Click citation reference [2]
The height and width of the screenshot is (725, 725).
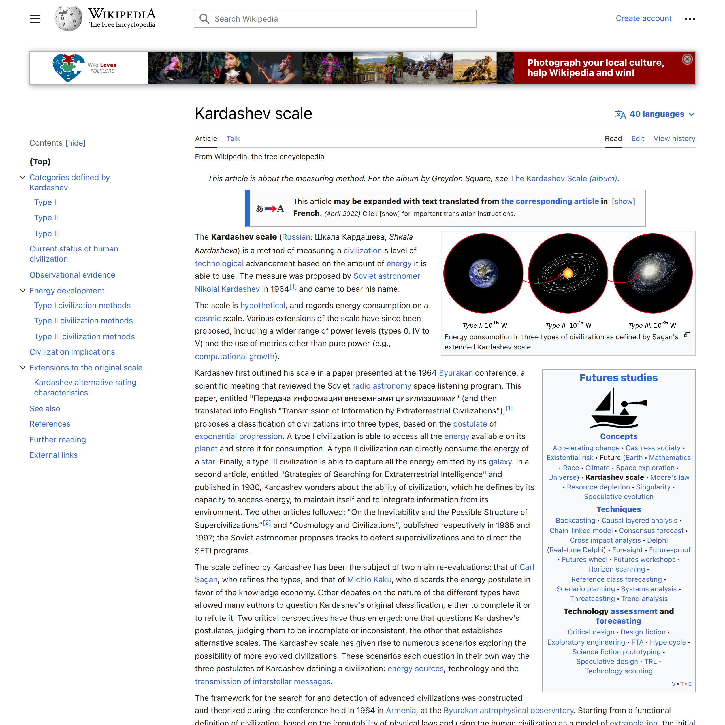[x=266, y=523]
